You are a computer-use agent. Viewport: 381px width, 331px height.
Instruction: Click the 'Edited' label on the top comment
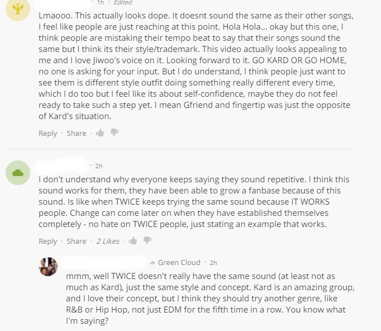coord(123,2)
